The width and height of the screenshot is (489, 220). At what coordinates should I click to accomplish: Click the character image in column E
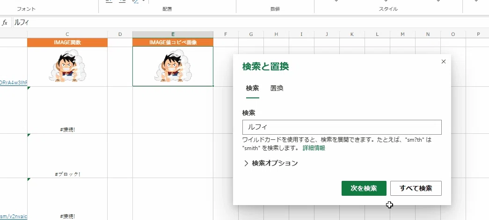(173, 66)
